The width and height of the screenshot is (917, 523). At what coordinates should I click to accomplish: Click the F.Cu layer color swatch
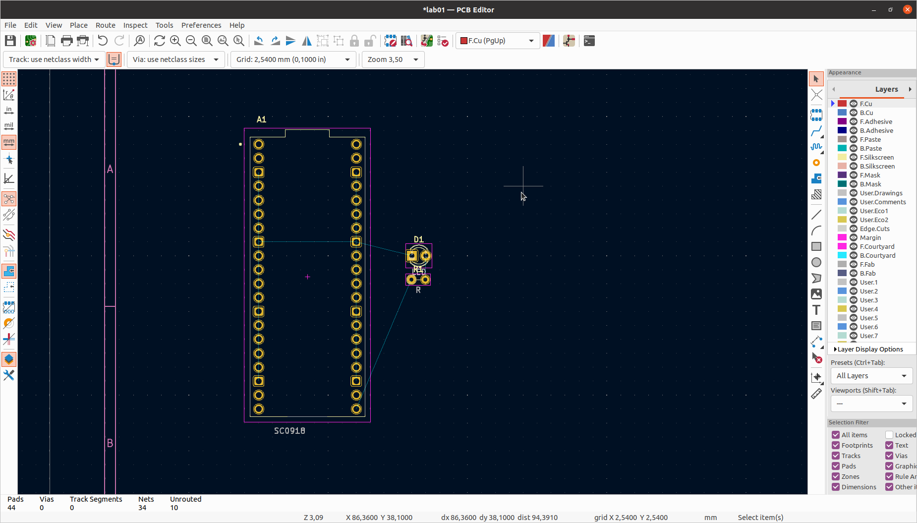[842, 103]
